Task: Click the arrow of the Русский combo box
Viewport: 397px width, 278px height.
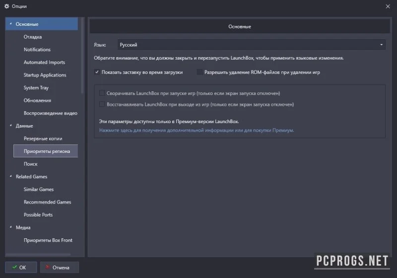Action: point(381,45)
